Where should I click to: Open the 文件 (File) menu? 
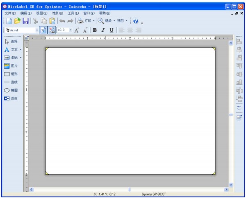click(x=10, y=13)
